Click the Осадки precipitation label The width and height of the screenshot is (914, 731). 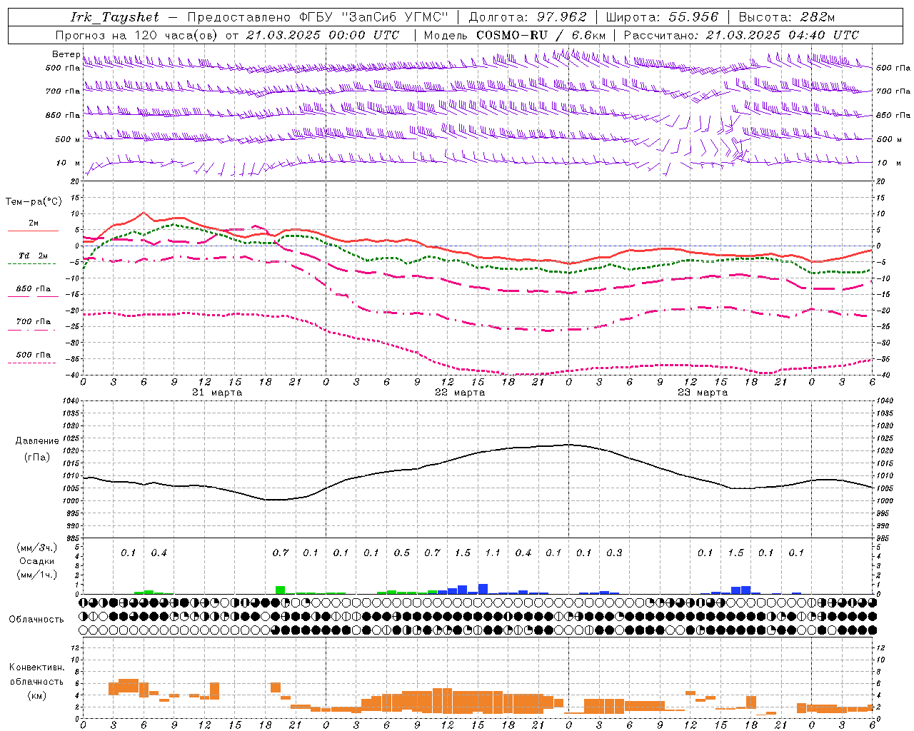(x=36, y=561)
